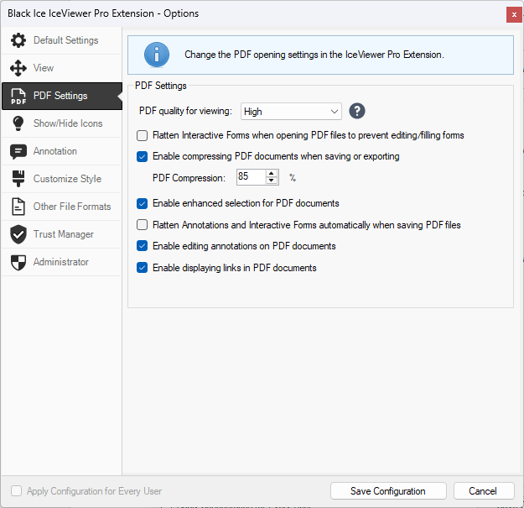Screen dimensions: 524x508
Task: Toggle displaying links in PDF documents
Action: click(142, 268)
